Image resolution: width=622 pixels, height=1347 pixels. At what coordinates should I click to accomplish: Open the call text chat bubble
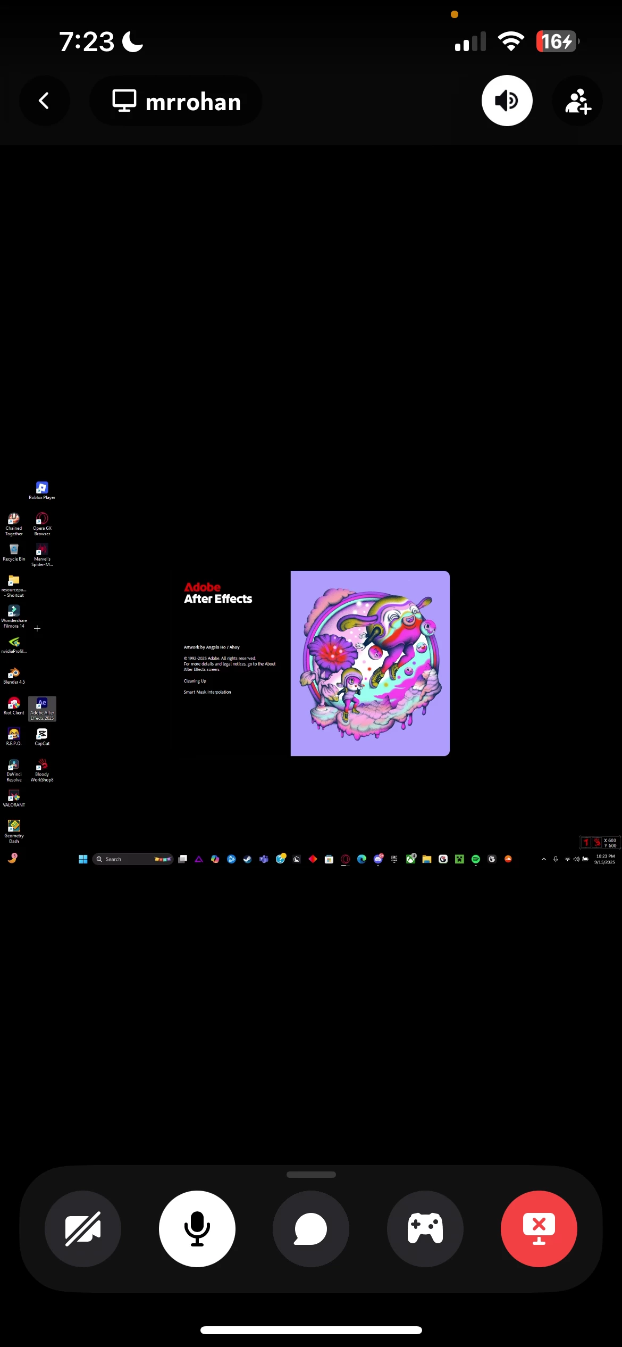(x=311, y=1228)
